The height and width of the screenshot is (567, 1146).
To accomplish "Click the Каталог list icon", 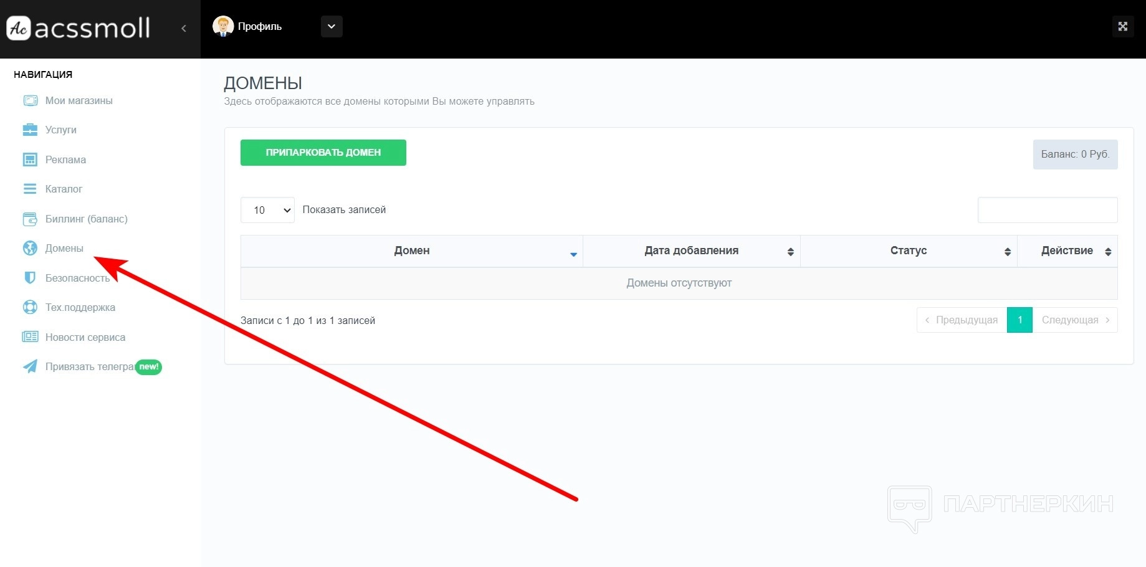I will [x=30, y=189].
